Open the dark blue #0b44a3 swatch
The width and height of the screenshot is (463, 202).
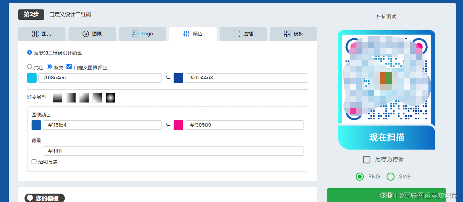pyautogui.click(x=178, y=78)
